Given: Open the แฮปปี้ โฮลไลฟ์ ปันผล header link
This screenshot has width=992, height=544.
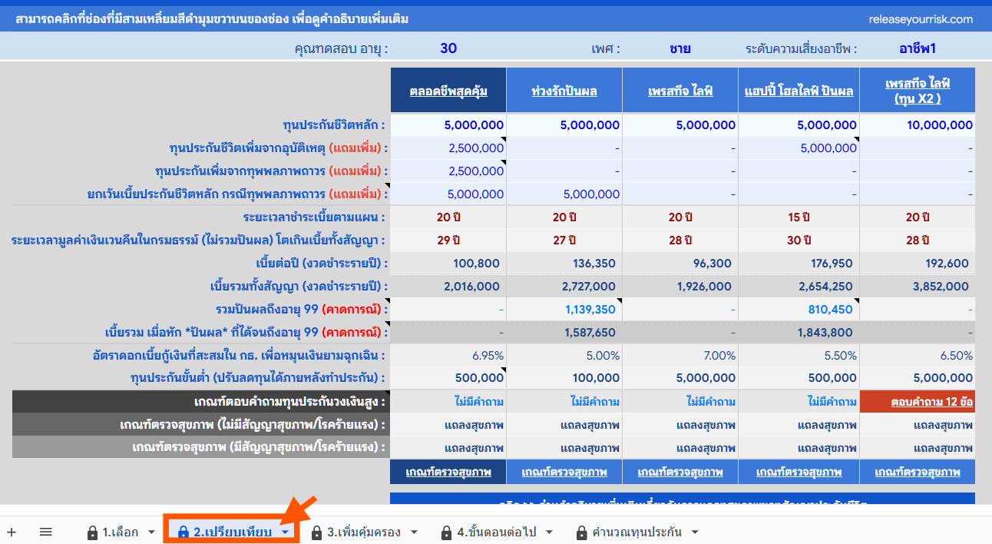Looking at the screenshot, I should [x=799, y=91].
